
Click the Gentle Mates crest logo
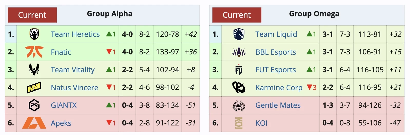pyautogui.click(x=239, y=105)
